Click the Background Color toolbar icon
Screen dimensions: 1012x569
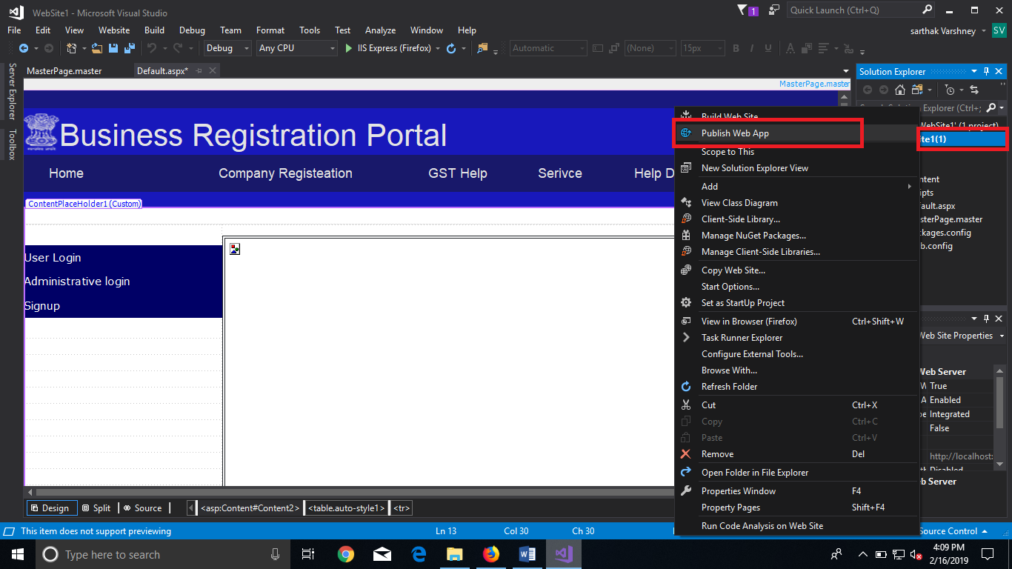(808, 48)
